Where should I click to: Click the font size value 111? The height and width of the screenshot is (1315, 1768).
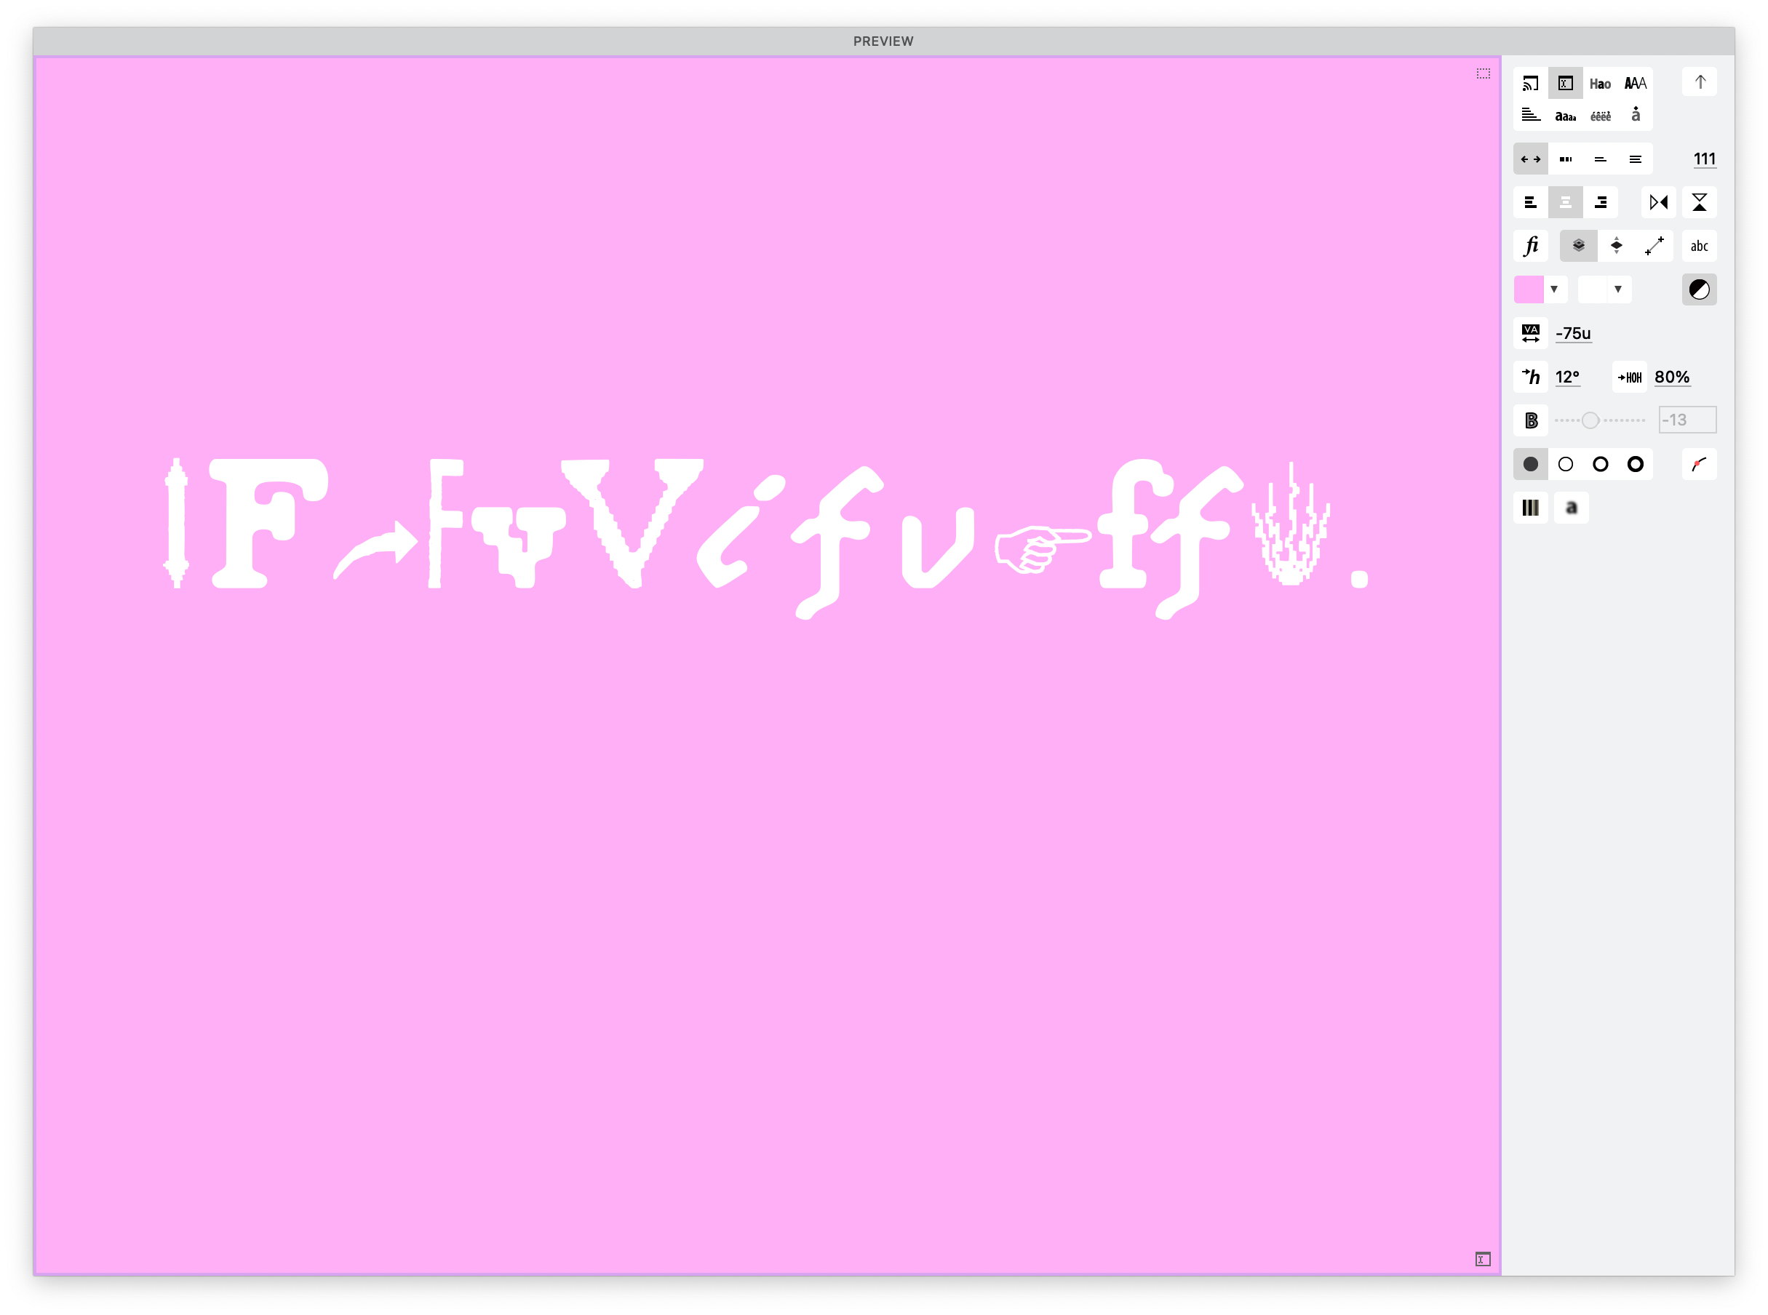[x=1703, y=159]
